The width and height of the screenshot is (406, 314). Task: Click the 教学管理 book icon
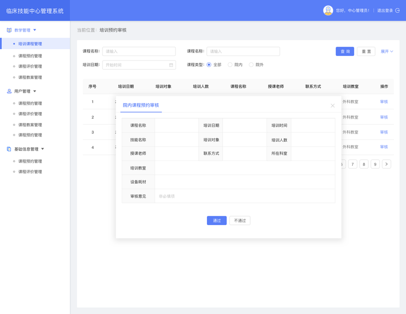pos(9,30)
